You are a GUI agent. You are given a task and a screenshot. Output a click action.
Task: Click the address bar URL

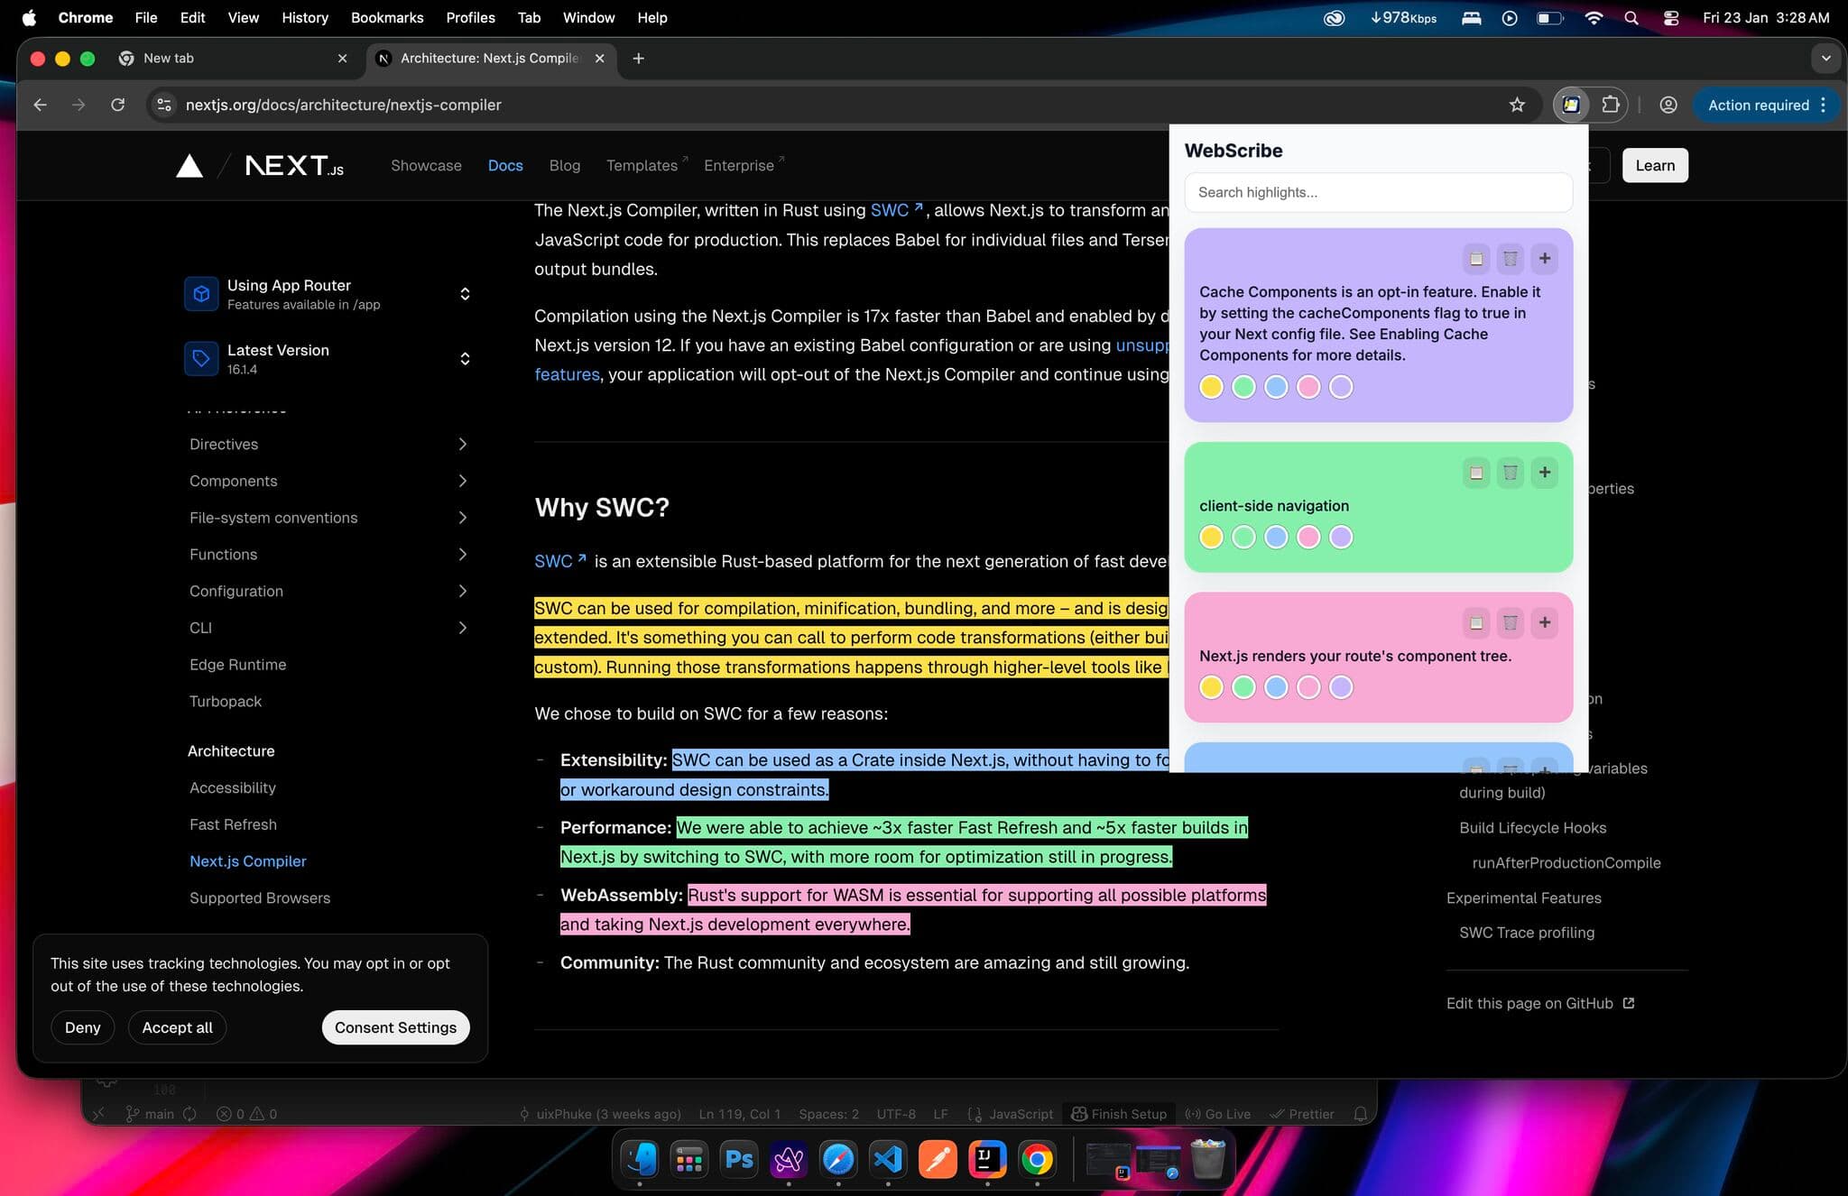point(344,105)
